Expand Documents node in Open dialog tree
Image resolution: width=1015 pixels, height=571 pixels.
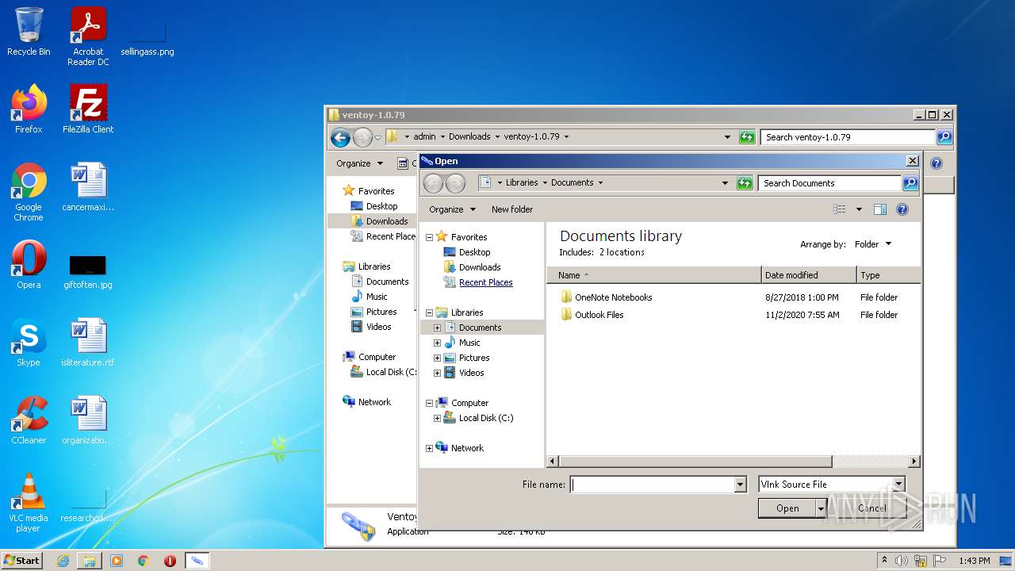pos(437,328)
